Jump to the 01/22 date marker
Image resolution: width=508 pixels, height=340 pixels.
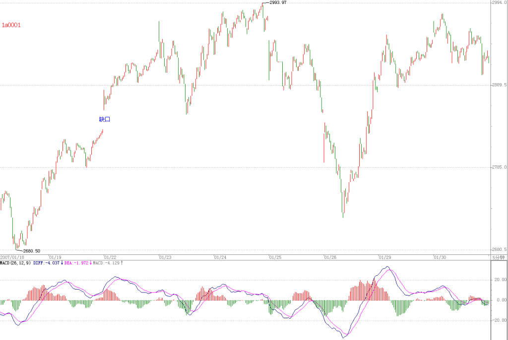coord(110,257)
